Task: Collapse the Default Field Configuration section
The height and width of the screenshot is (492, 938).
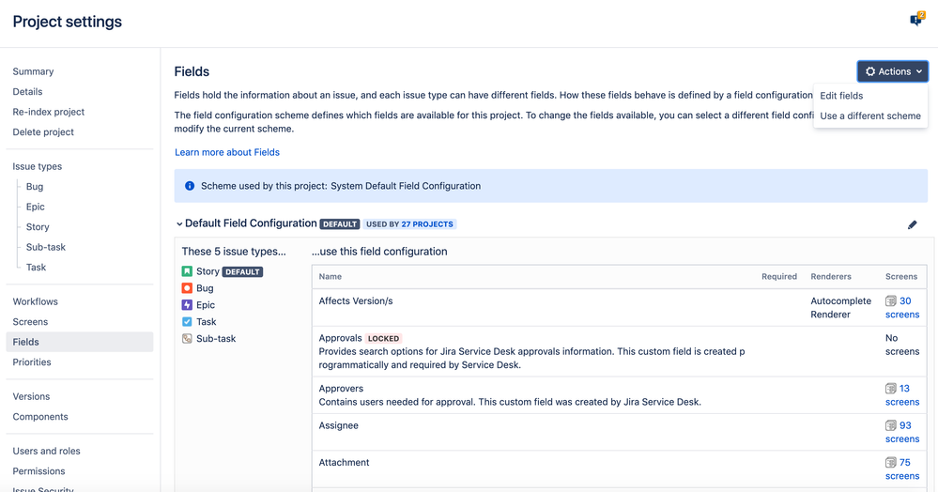Action: click(178, 223)
